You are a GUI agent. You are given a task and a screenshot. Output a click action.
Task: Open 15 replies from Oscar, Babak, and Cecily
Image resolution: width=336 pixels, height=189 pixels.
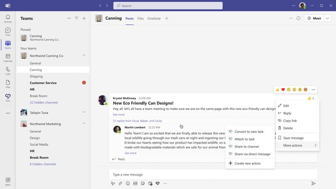tap(138, 121)
